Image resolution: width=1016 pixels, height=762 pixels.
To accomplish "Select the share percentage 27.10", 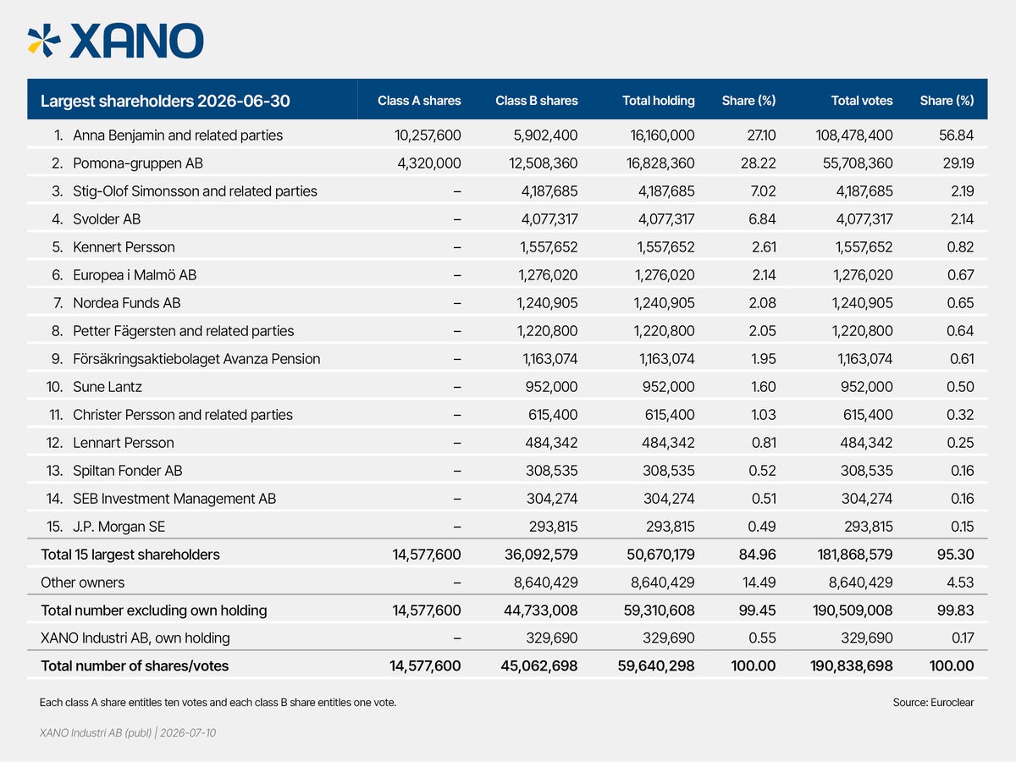I will pyautogui.click(x=761, y=135).
